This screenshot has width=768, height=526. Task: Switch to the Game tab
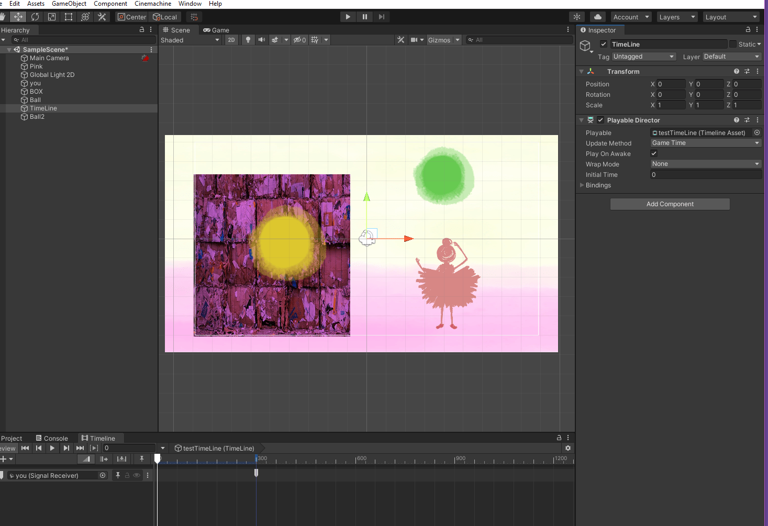[x=216, y=30]
